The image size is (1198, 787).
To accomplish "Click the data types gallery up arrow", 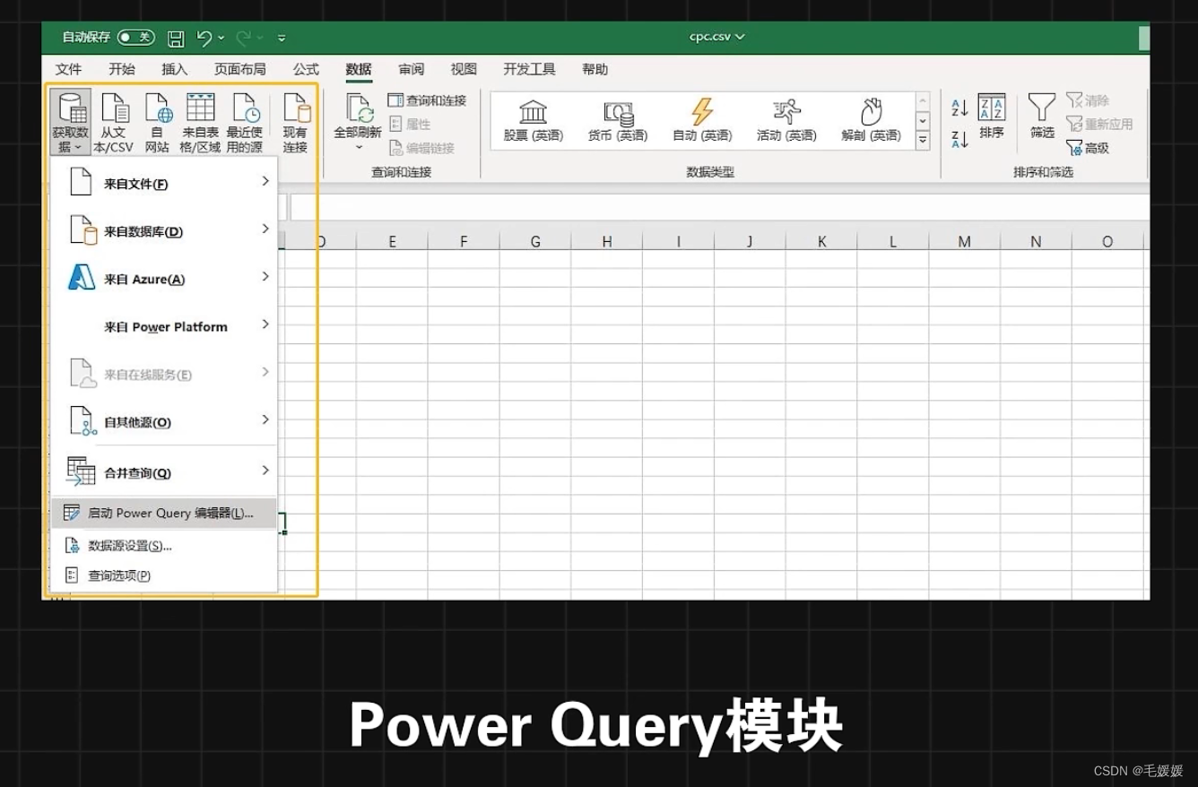I will (x=923, y=100).
